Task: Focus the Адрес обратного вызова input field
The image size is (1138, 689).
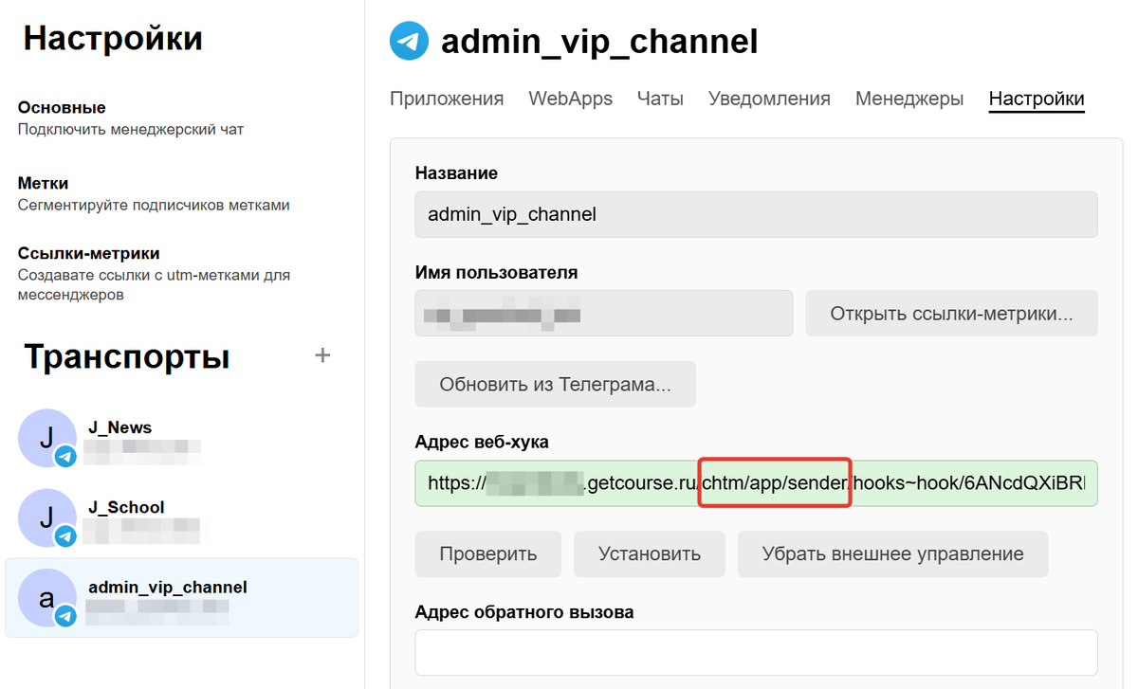Action: (x=757, y=653)
